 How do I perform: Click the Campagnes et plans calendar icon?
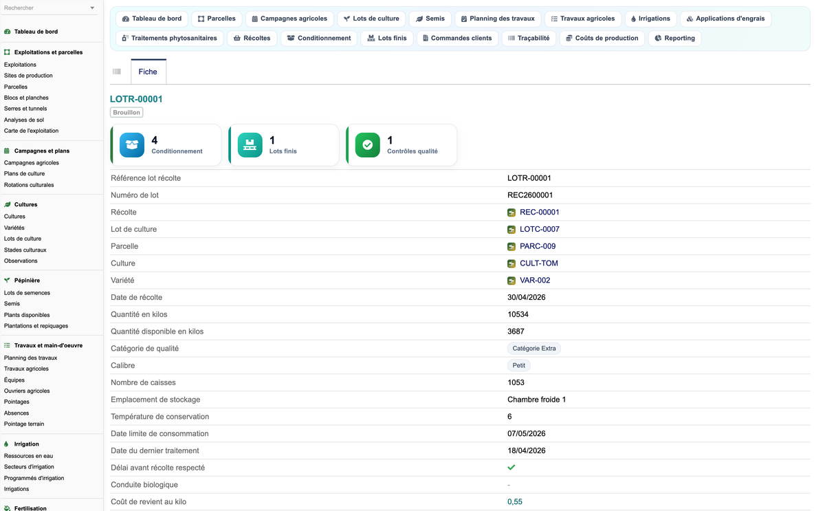tap(7, 151)
